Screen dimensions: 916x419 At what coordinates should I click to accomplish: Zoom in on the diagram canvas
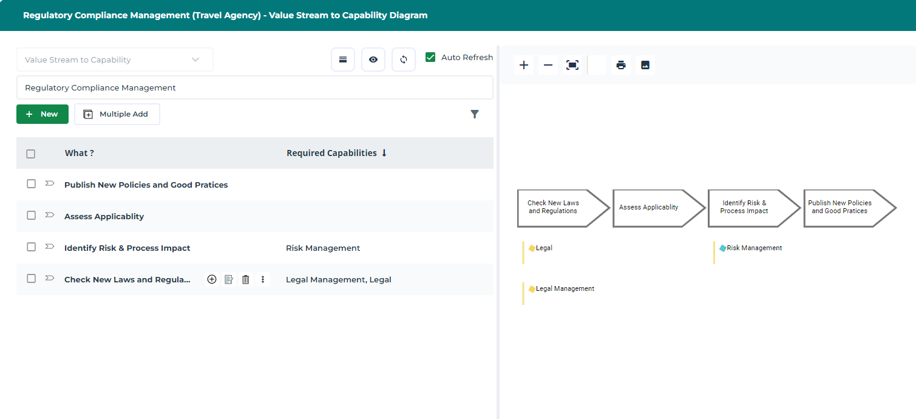pyautogui.click(x=524, y=65)
